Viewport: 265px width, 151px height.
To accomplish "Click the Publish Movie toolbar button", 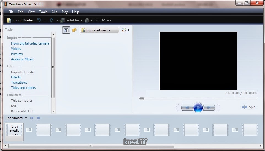I will click(98, 20).
